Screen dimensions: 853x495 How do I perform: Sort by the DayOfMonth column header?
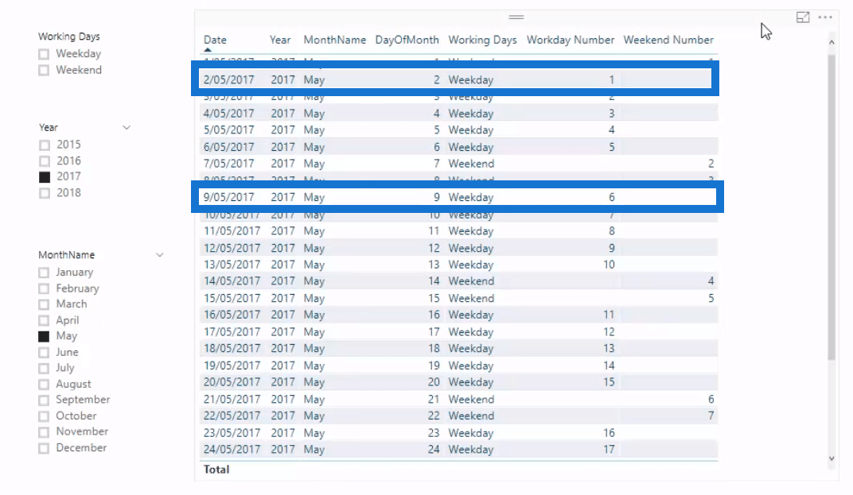407,40
